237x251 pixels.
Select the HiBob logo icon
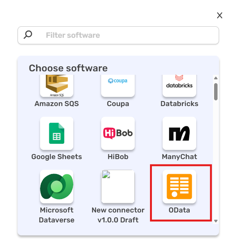[x=118, y=133]
